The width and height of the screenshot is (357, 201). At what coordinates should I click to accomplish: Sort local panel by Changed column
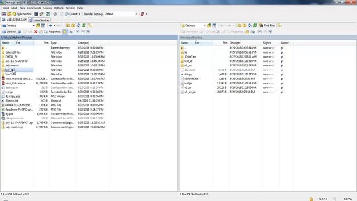(83, 43)
